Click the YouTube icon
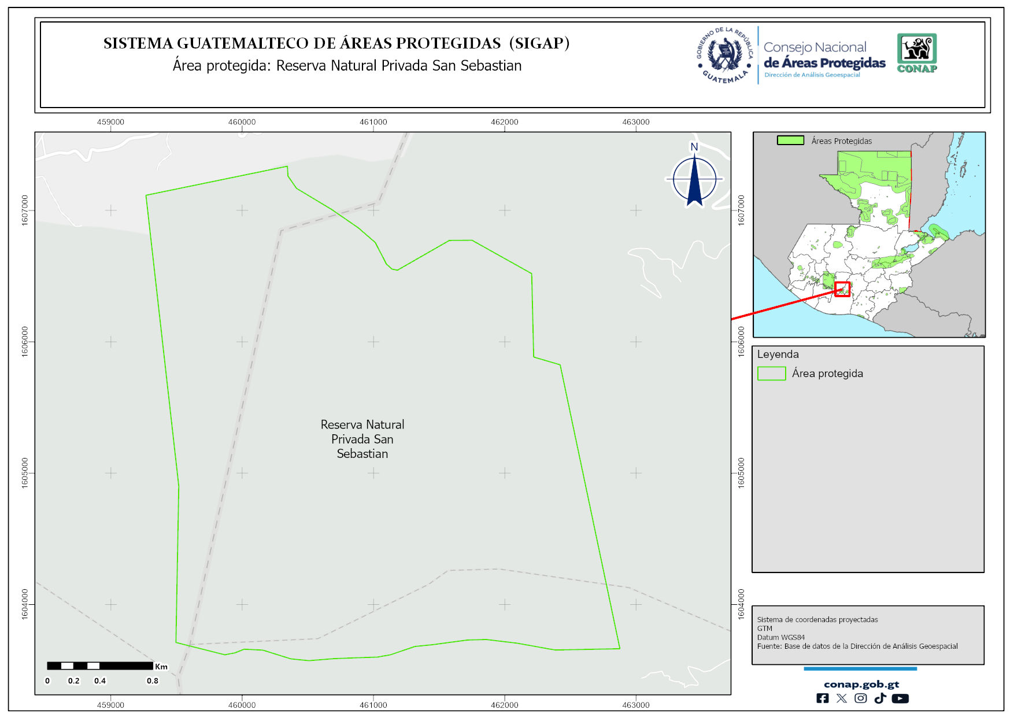Viewport: 1014px width, 717px height. click(900, 698)
